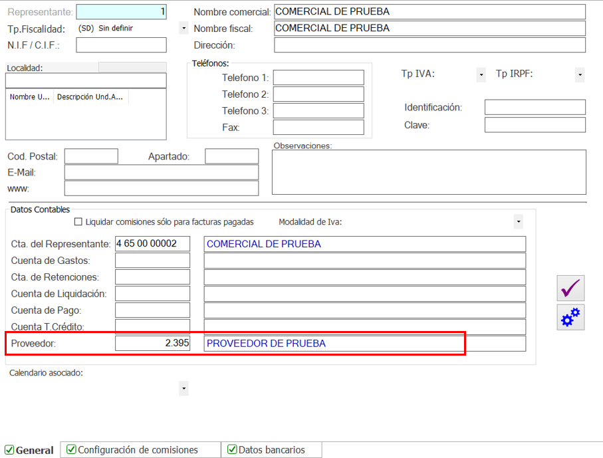Switch to the General tab

pos(30,450)
